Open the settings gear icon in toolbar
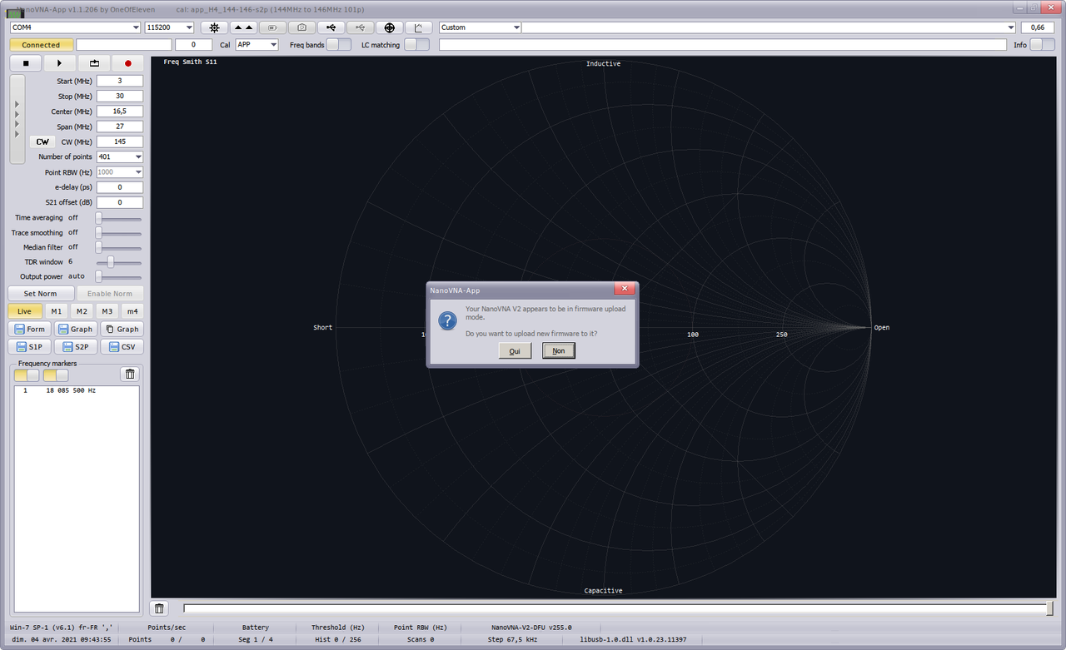Viewport: 1066px width, 650px height. [x=214, y=27]
